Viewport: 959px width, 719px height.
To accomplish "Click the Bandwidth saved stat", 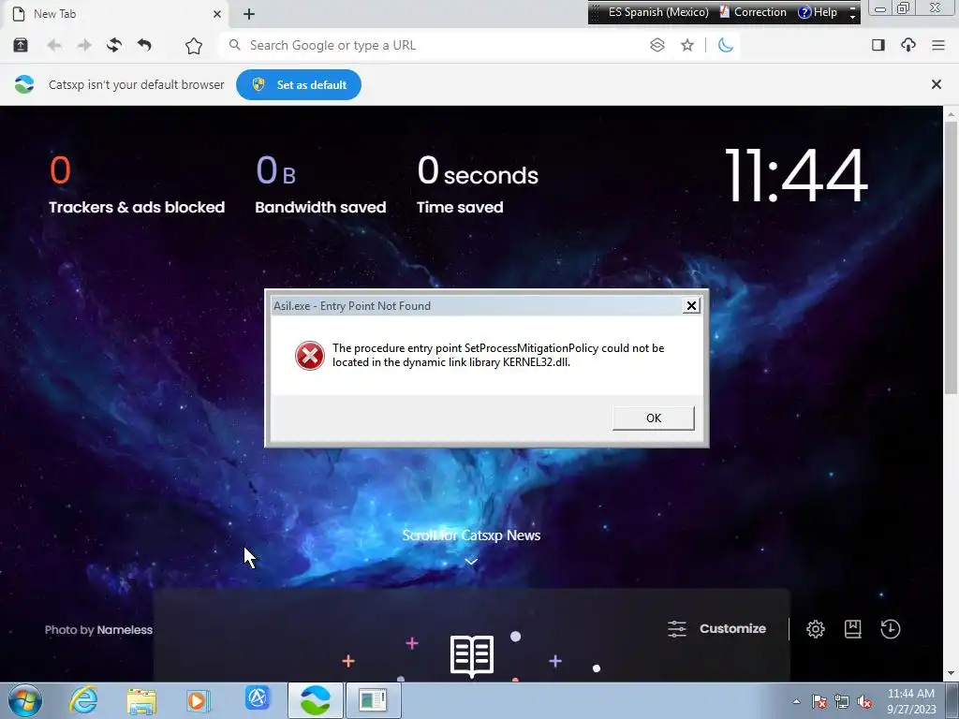I will pos(320,184).
